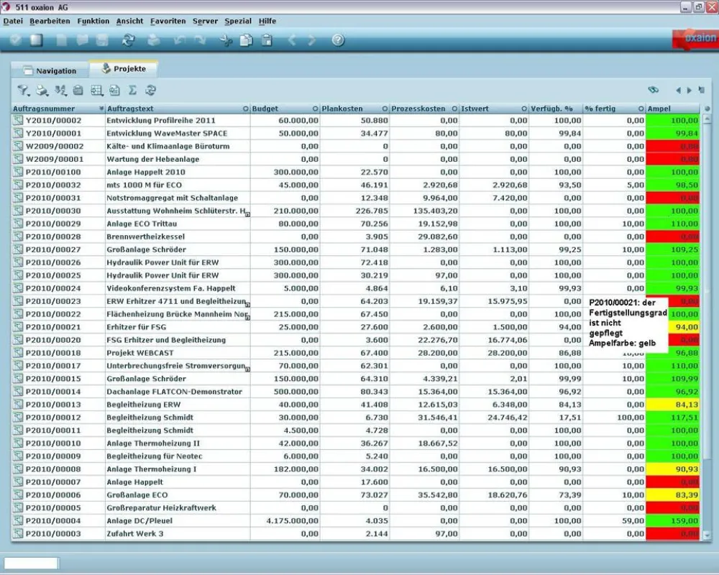Click the table scrollbar up arrow
Screen dimensions: 719x575
click(707, 119)
